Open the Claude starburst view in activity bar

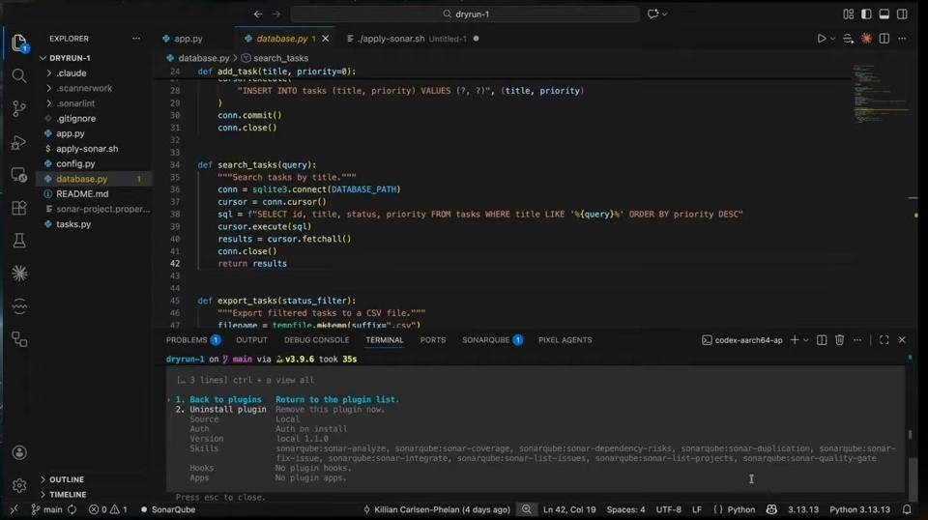point(19,274)
